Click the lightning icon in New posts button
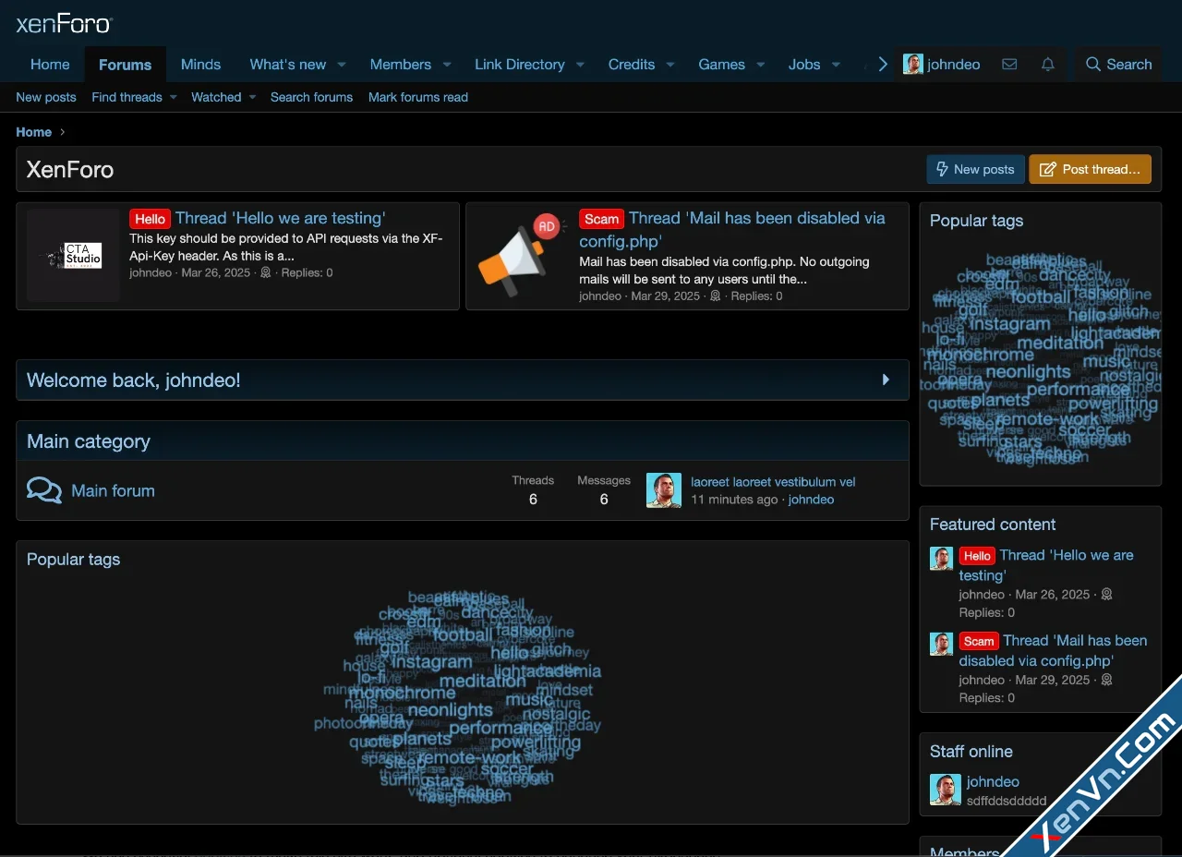The height and width of the screenshot is (857, 1182). tap(942, 169)
